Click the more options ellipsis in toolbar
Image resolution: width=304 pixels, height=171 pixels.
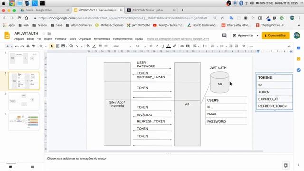251,46
